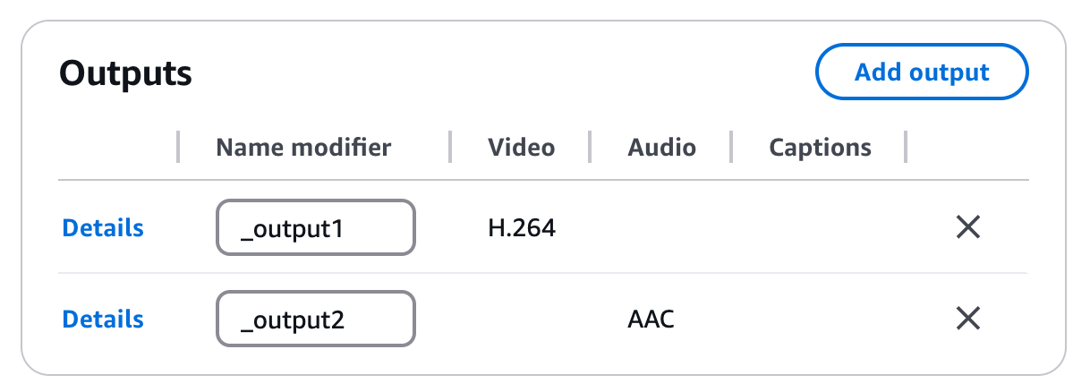Click the empty Audio cell in _output1 row
The image size is (1090, 392).
(661, 228)
